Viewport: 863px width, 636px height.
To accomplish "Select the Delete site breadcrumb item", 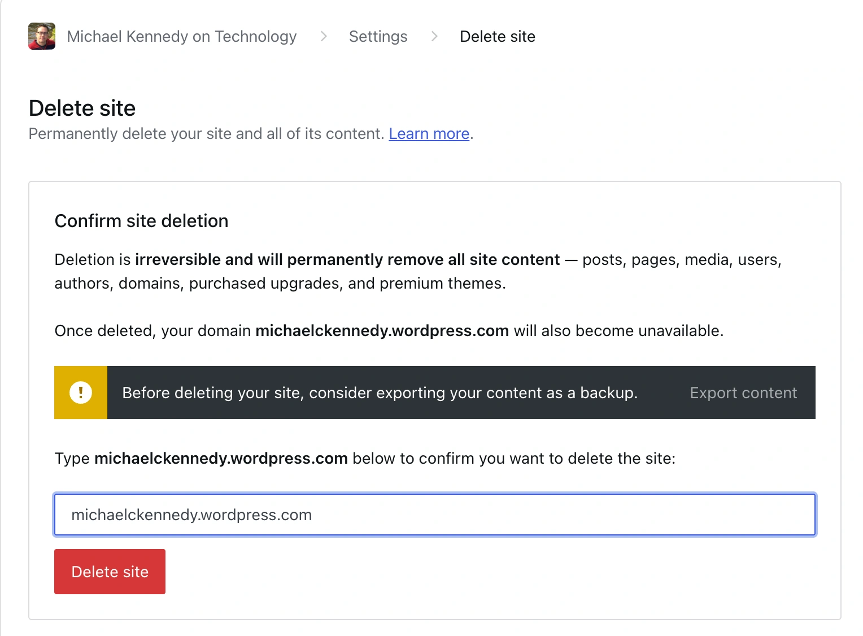I will [497, 37].
